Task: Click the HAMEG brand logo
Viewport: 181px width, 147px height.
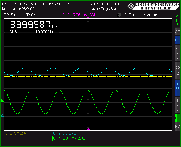Action: 156,8
